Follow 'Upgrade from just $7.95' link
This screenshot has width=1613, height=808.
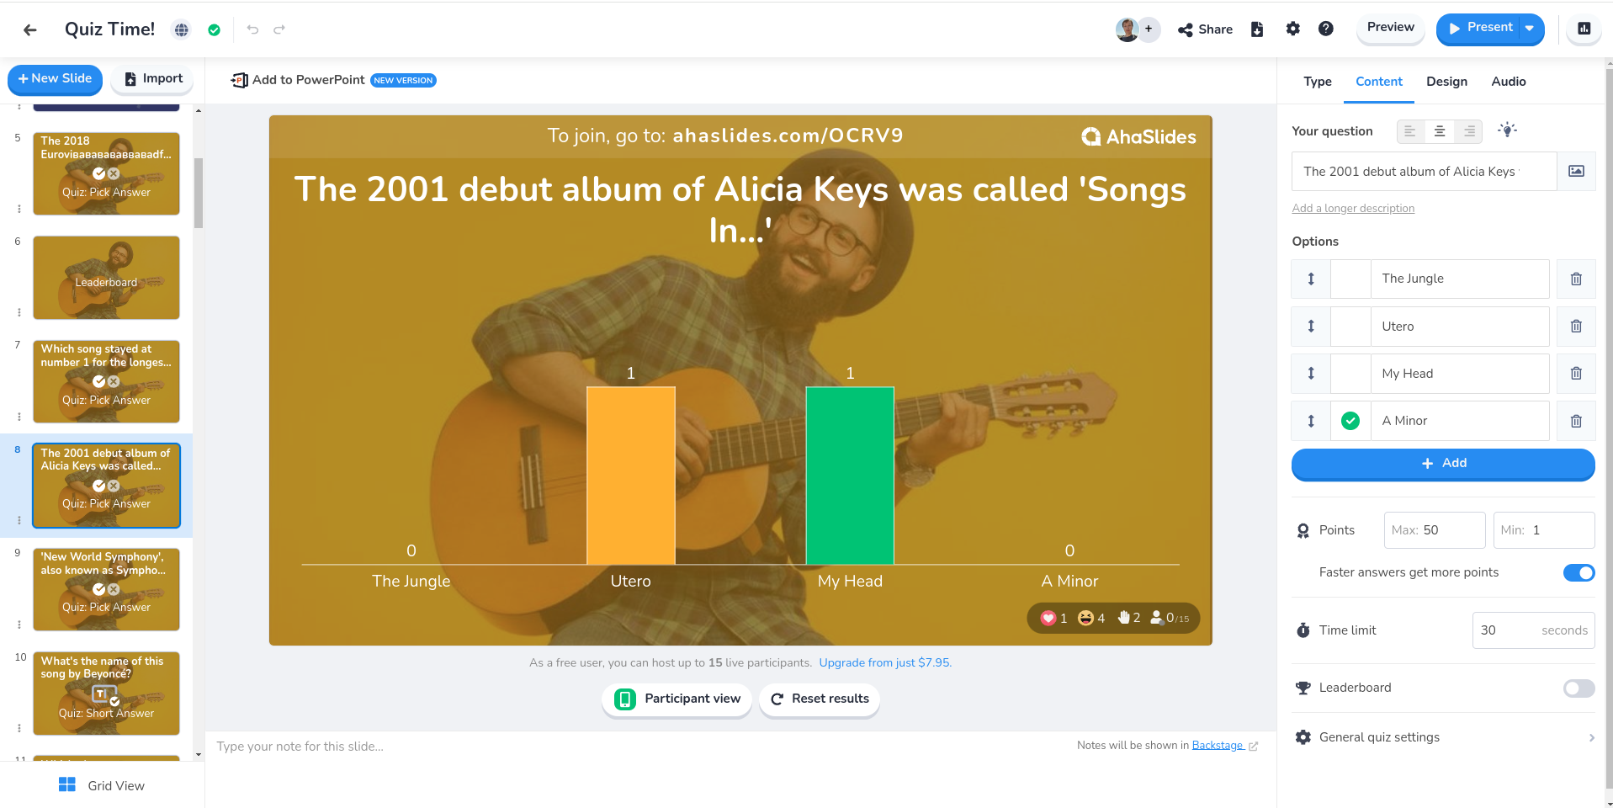pyautogui.click(x=884, y=663)
